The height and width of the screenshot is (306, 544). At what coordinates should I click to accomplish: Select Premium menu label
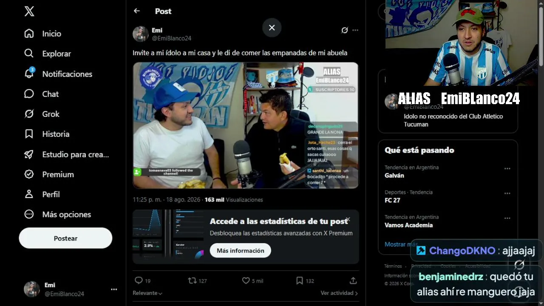click(x=58, y=174)
